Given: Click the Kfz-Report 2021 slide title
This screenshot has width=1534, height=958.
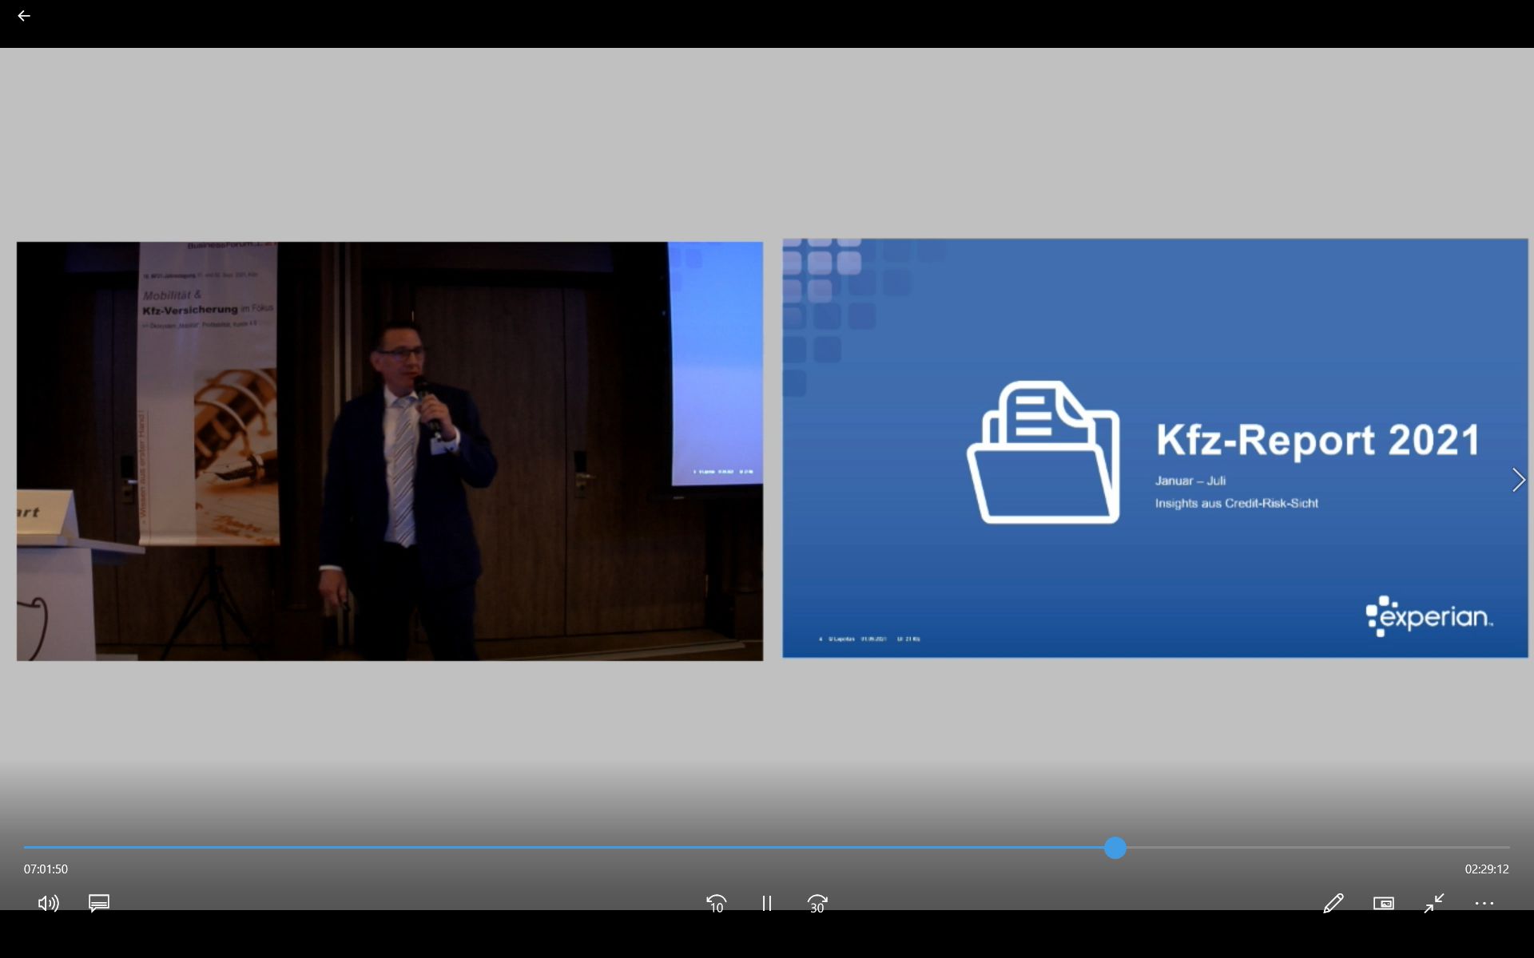Looking at the screenshot, I should 1318,440.
